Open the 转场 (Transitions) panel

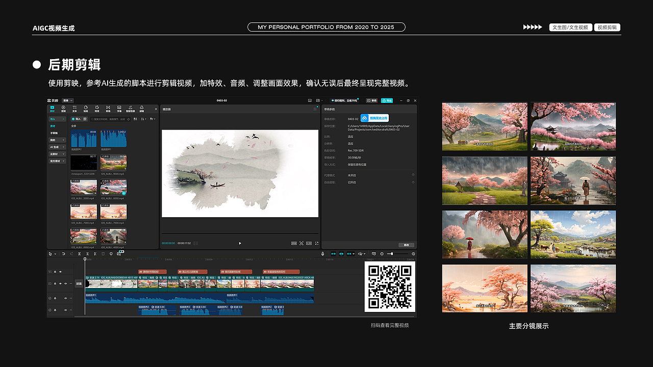(x=108, y=109)
